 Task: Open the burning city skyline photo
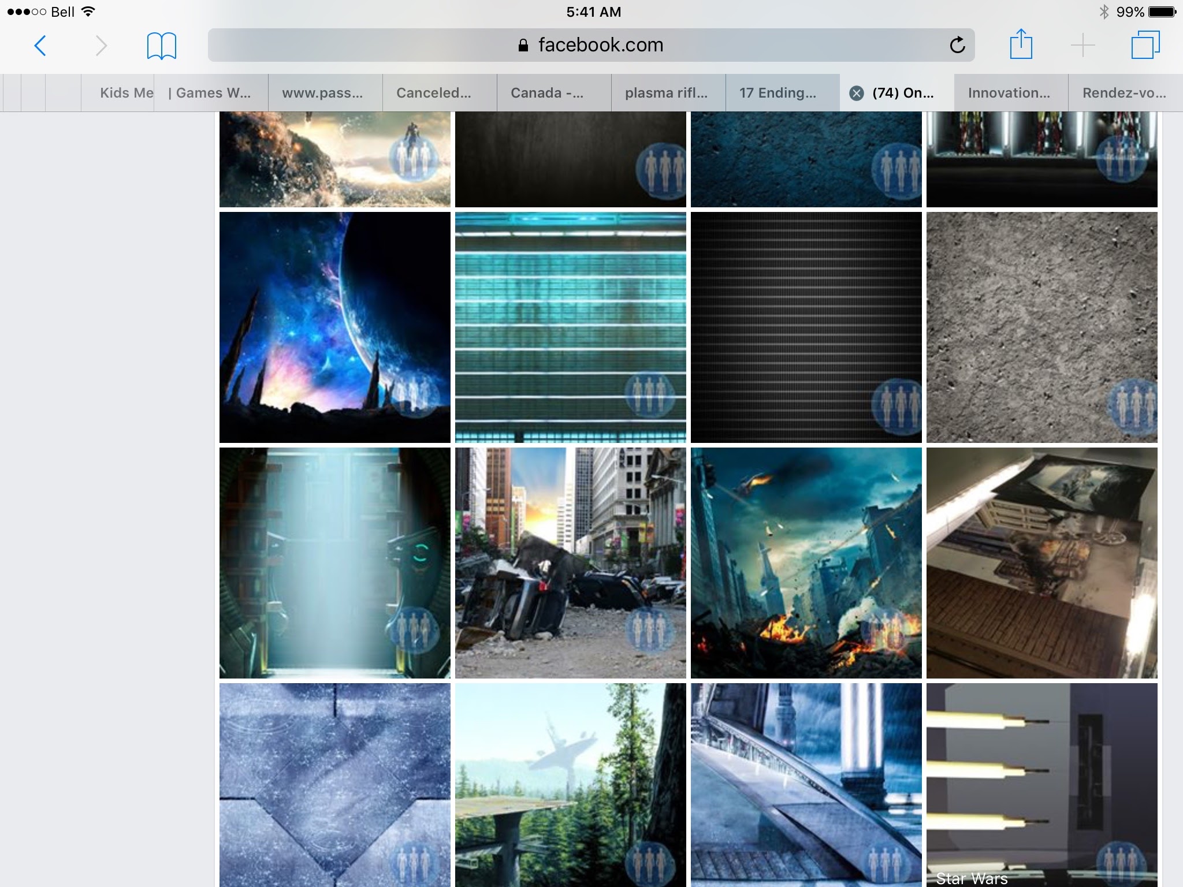806,563
